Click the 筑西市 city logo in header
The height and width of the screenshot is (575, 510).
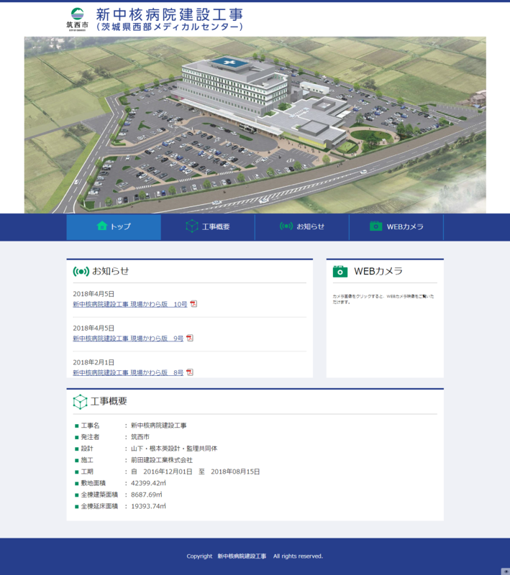point(77,19)
